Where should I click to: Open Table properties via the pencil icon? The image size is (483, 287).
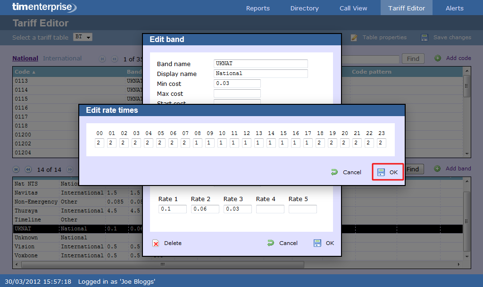pyautogui.click(x=354, y=38)
